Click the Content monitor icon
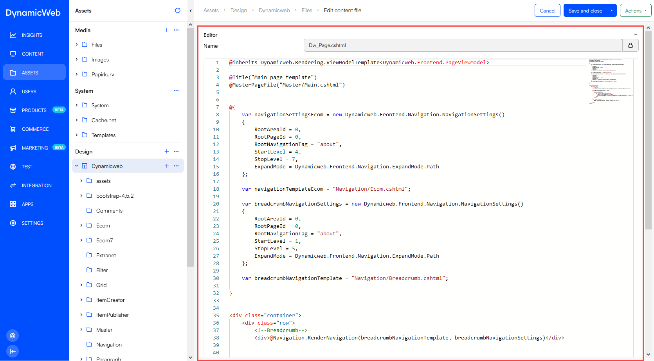The image size is (654, 361). (x=13, y=54)
